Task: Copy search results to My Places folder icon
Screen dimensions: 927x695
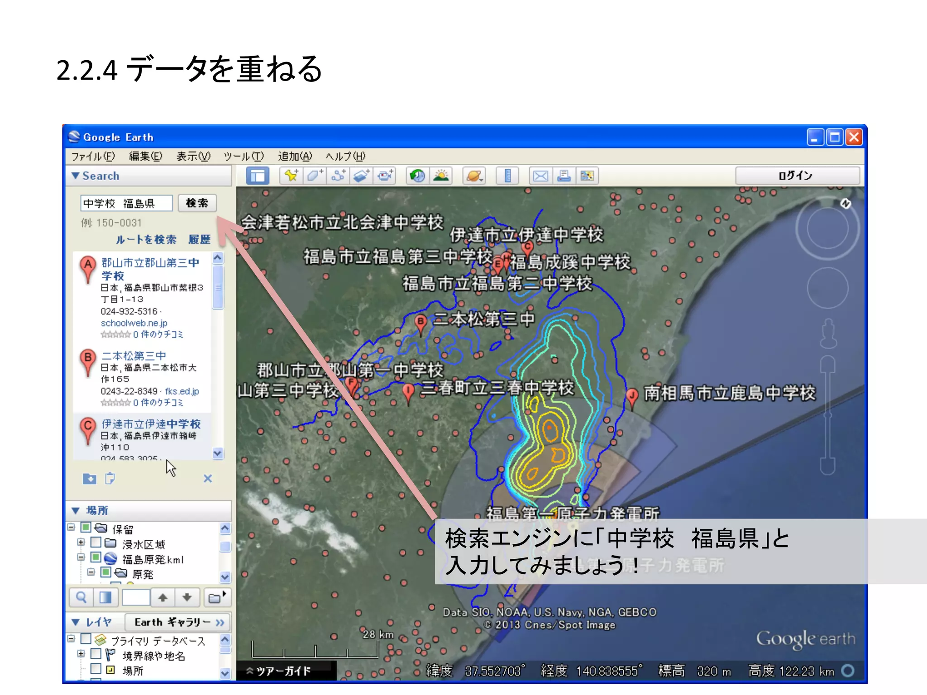Action: [x=90, y=478]
